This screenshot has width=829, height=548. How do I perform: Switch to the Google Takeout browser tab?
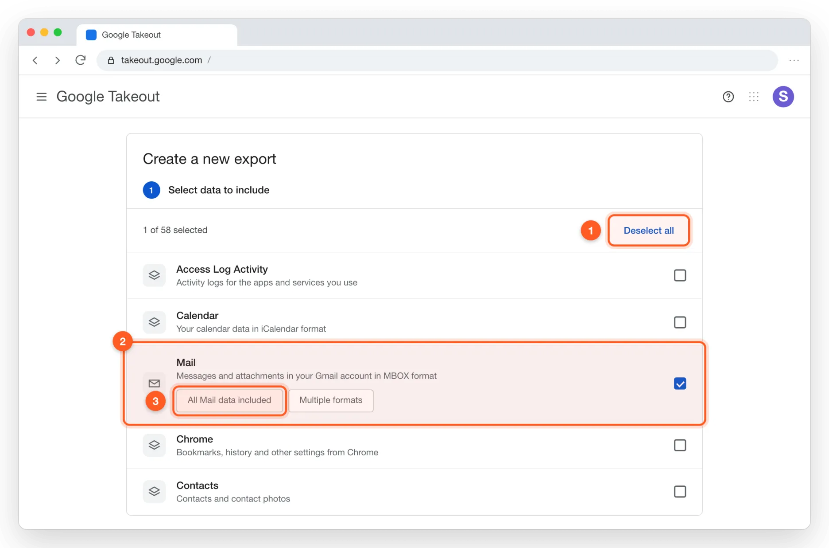(x=157, y=35)
